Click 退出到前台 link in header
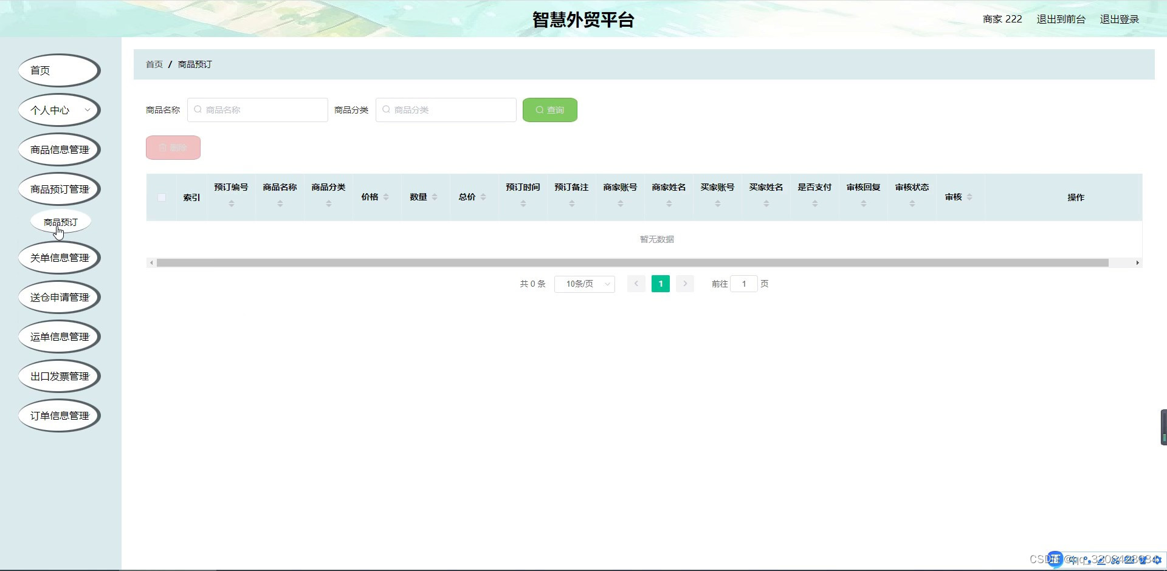The image size is (1167, 571). pyautogui.click(x=1061, y=19)
